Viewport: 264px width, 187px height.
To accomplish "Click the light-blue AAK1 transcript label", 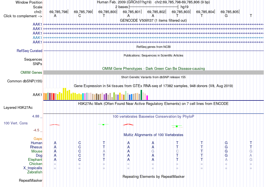I will 38,38.
